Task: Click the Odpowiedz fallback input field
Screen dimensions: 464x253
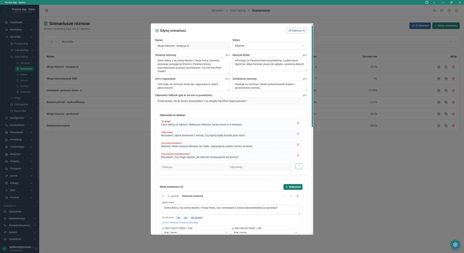Action: coord(231,101)
